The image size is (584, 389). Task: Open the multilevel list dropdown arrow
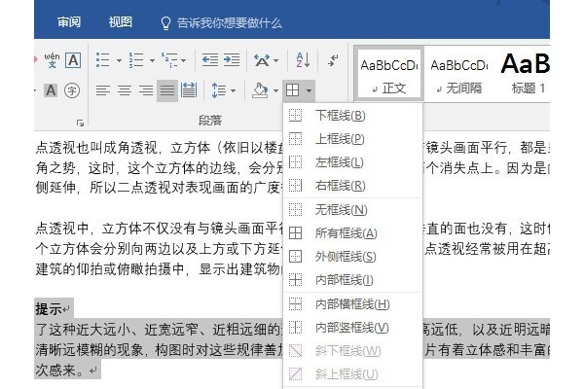(x=183, y=60)
